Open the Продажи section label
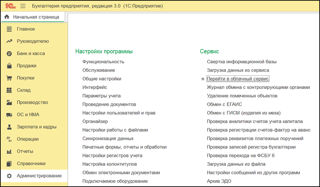320x187 pixels. pos(27,66)
